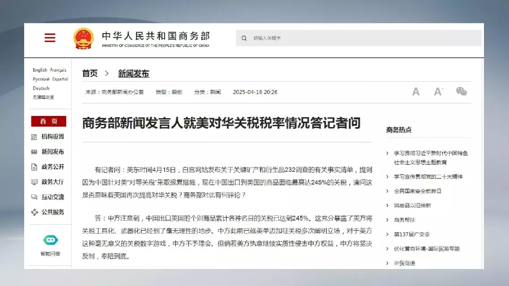Click chevron beside 学习宣传贯彻党的二十大精神
This screenshot has width=509, height=286.
pos(387,176)
